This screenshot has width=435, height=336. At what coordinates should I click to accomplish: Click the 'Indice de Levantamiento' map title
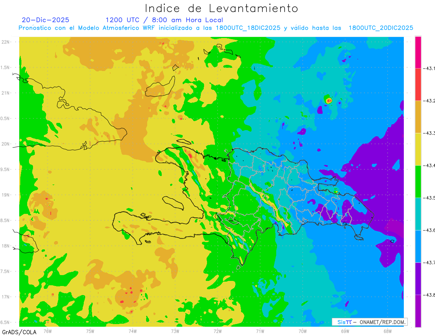pyautogui.click(x=221, y=8)
